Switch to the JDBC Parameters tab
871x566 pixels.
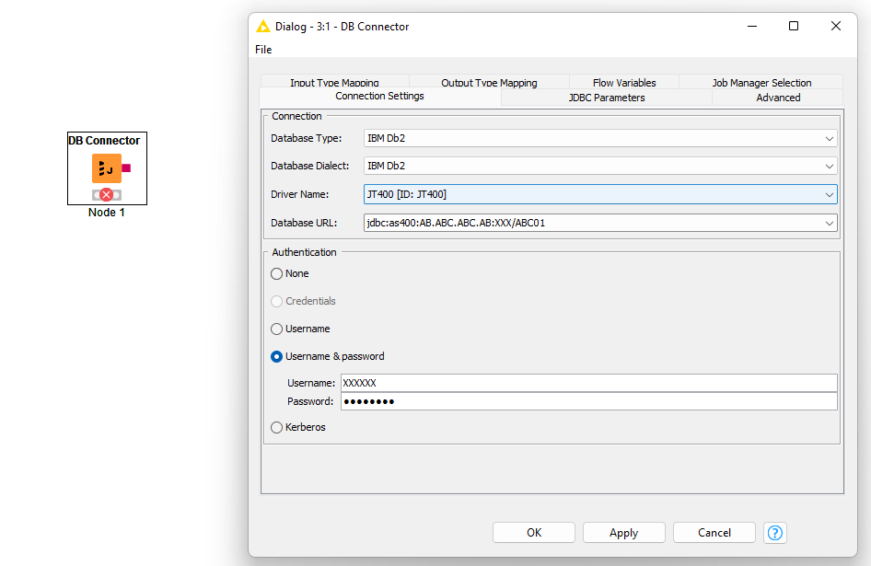click(x=606, y=98)
